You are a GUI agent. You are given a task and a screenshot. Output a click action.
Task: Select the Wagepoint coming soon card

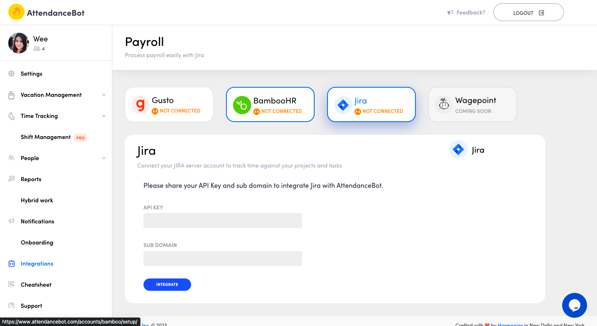click(473, 104)
